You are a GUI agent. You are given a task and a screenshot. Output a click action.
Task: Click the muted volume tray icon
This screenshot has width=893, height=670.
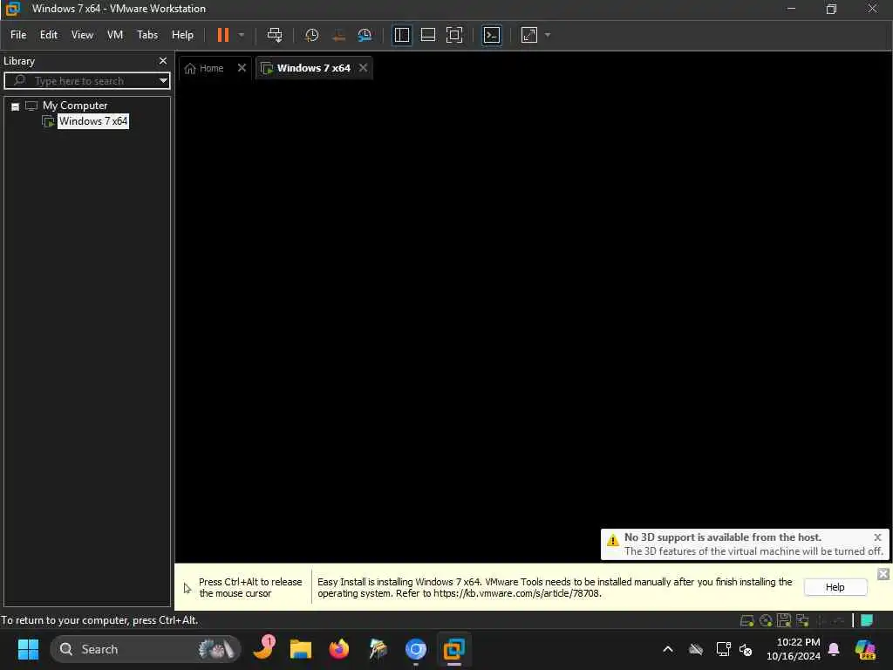click(x=746, y=649)
